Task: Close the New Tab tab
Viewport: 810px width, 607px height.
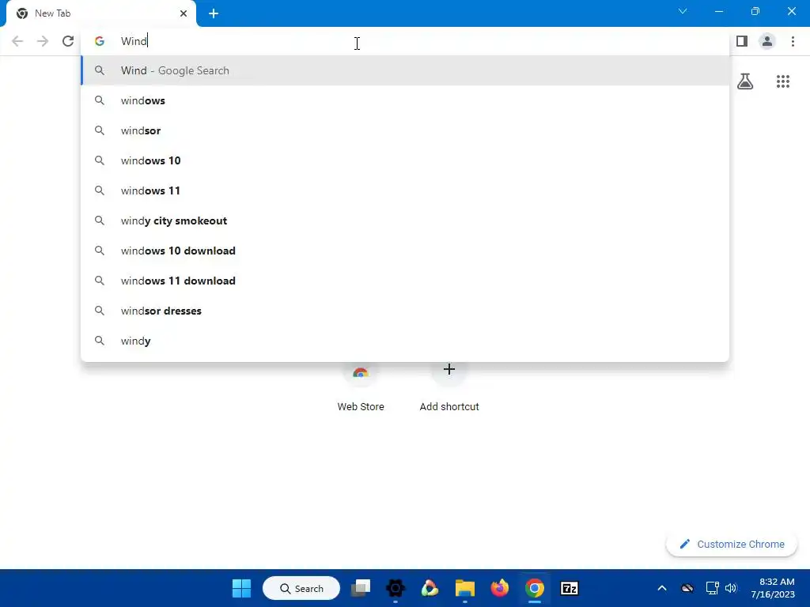Action: point(184,13)
